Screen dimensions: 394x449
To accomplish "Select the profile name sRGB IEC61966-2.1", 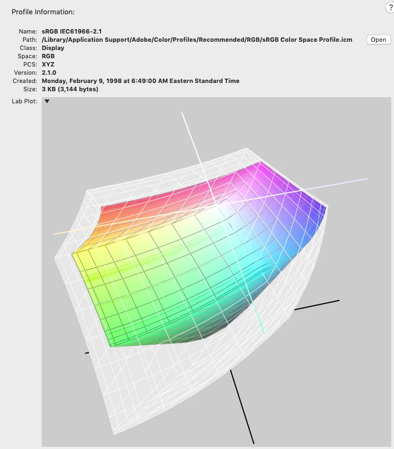I will pos(71,31).
